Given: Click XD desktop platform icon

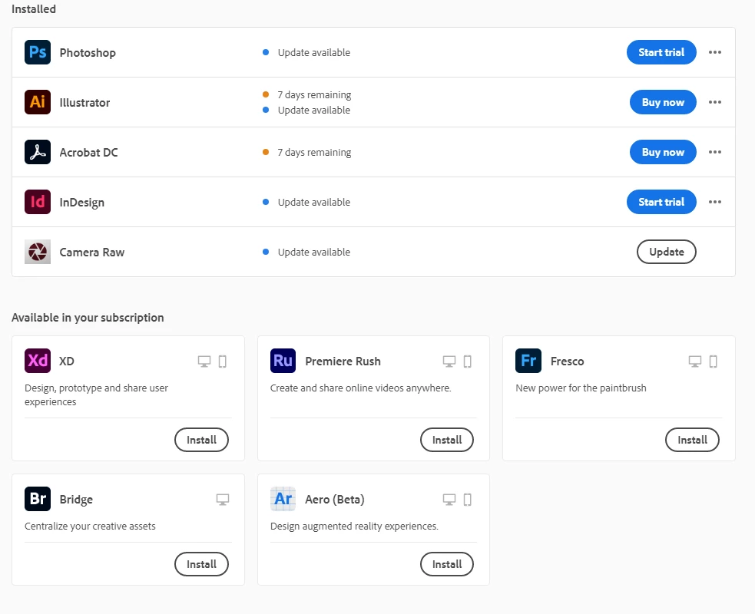Looking at the screenshot, I should click(204, 361).
